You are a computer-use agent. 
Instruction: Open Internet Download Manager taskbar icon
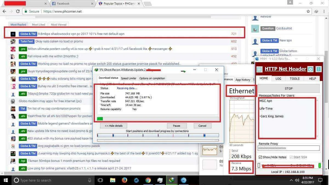click(x=172, y=180)
